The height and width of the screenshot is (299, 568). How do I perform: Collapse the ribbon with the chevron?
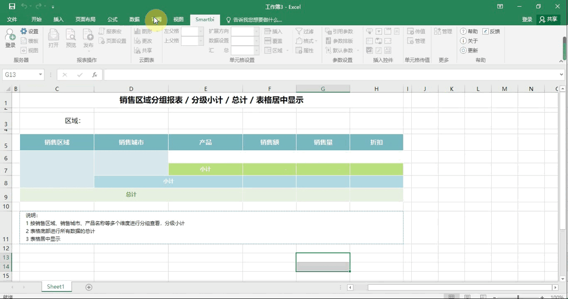point(561,61)
